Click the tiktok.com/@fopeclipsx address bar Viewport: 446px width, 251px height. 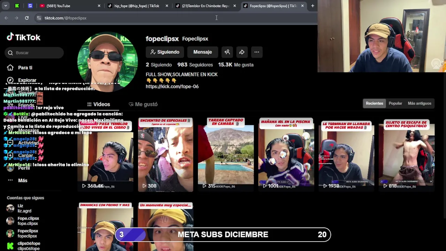tap(66, 18)
